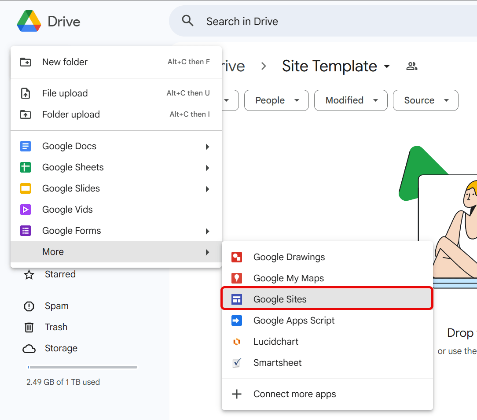
Task: Click the purple Google Vids icon
Action: [26, 210]
